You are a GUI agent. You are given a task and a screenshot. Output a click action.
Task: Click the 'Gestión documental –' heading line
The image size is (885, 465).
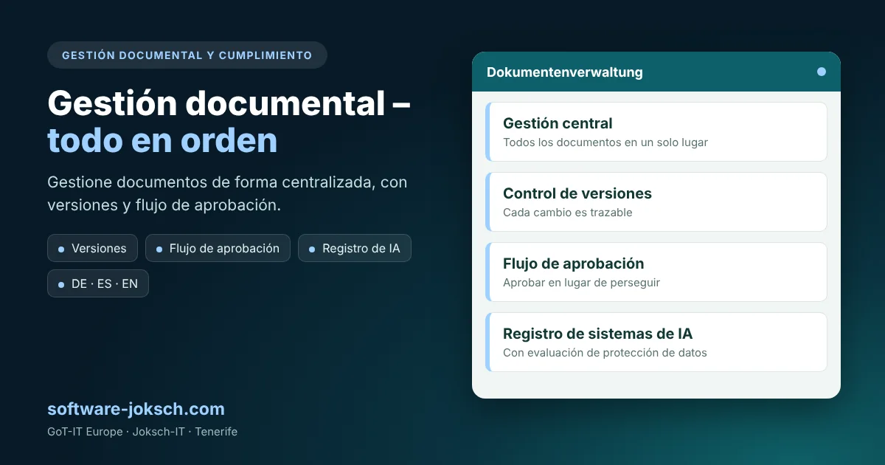tap(229, 103)
